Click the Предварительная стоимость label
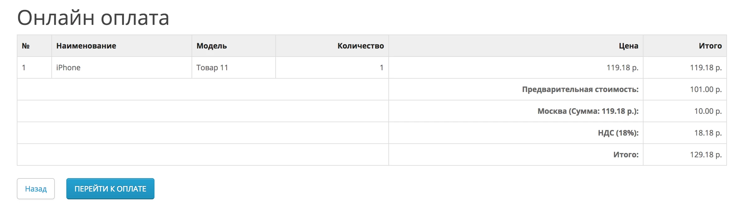This screenshot has width=750, height=217. point(580,90)
